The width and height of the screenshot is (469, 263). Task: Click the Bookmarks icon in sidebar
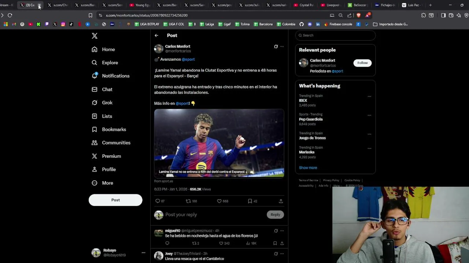[95, 129]
